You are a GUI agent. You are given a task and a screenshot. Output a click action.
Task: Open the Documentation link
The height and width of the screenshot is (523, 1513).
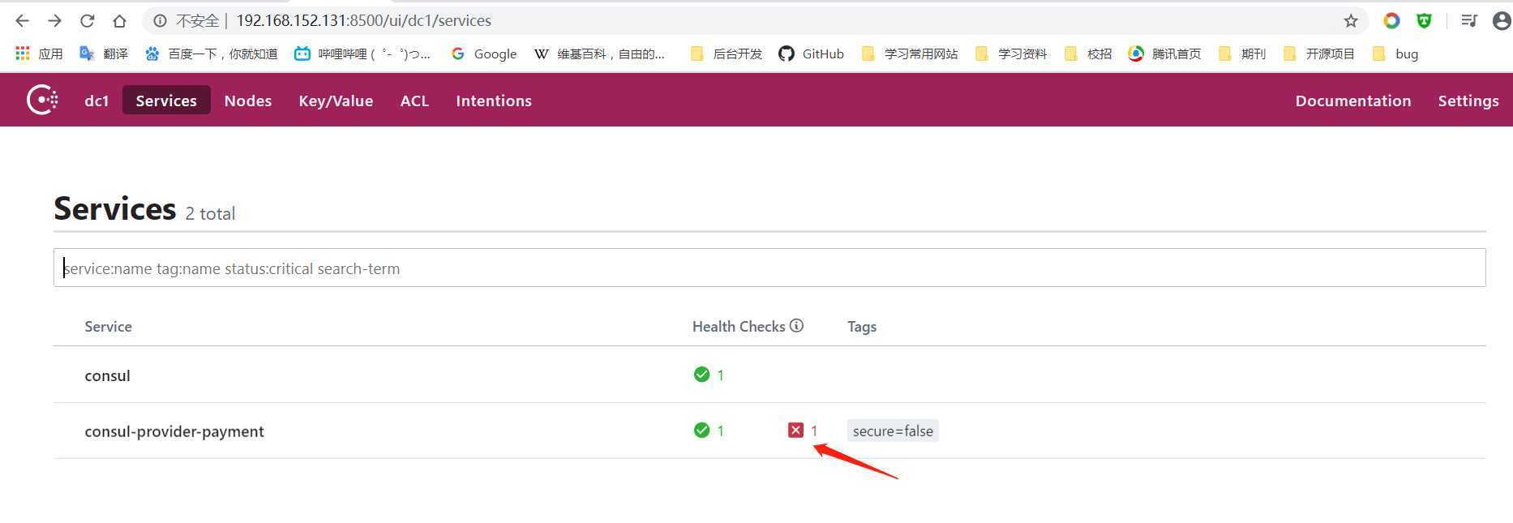tap(1353, 101)
